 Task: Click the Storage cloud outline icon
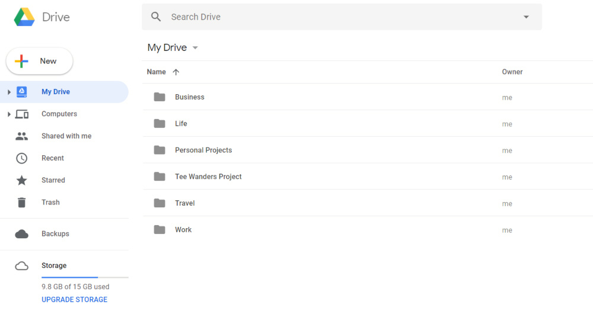(x=22, y=266)
